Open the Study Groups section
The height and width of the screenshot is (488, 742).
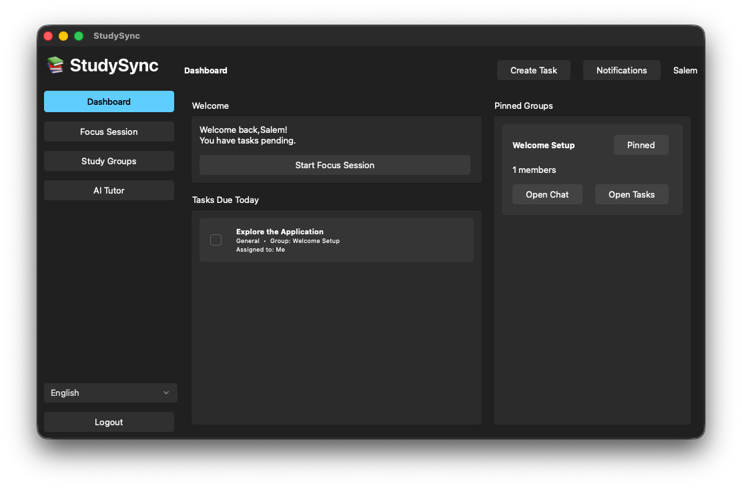click(109, 161)
